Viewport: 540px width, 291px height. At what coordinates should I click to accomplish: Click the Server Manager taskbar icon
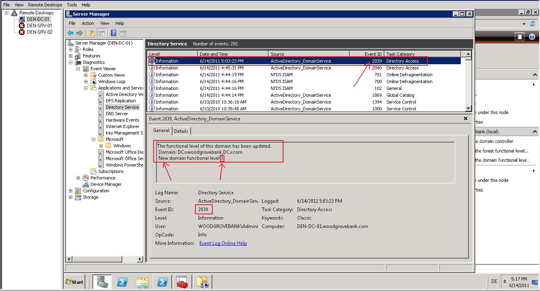102,282
